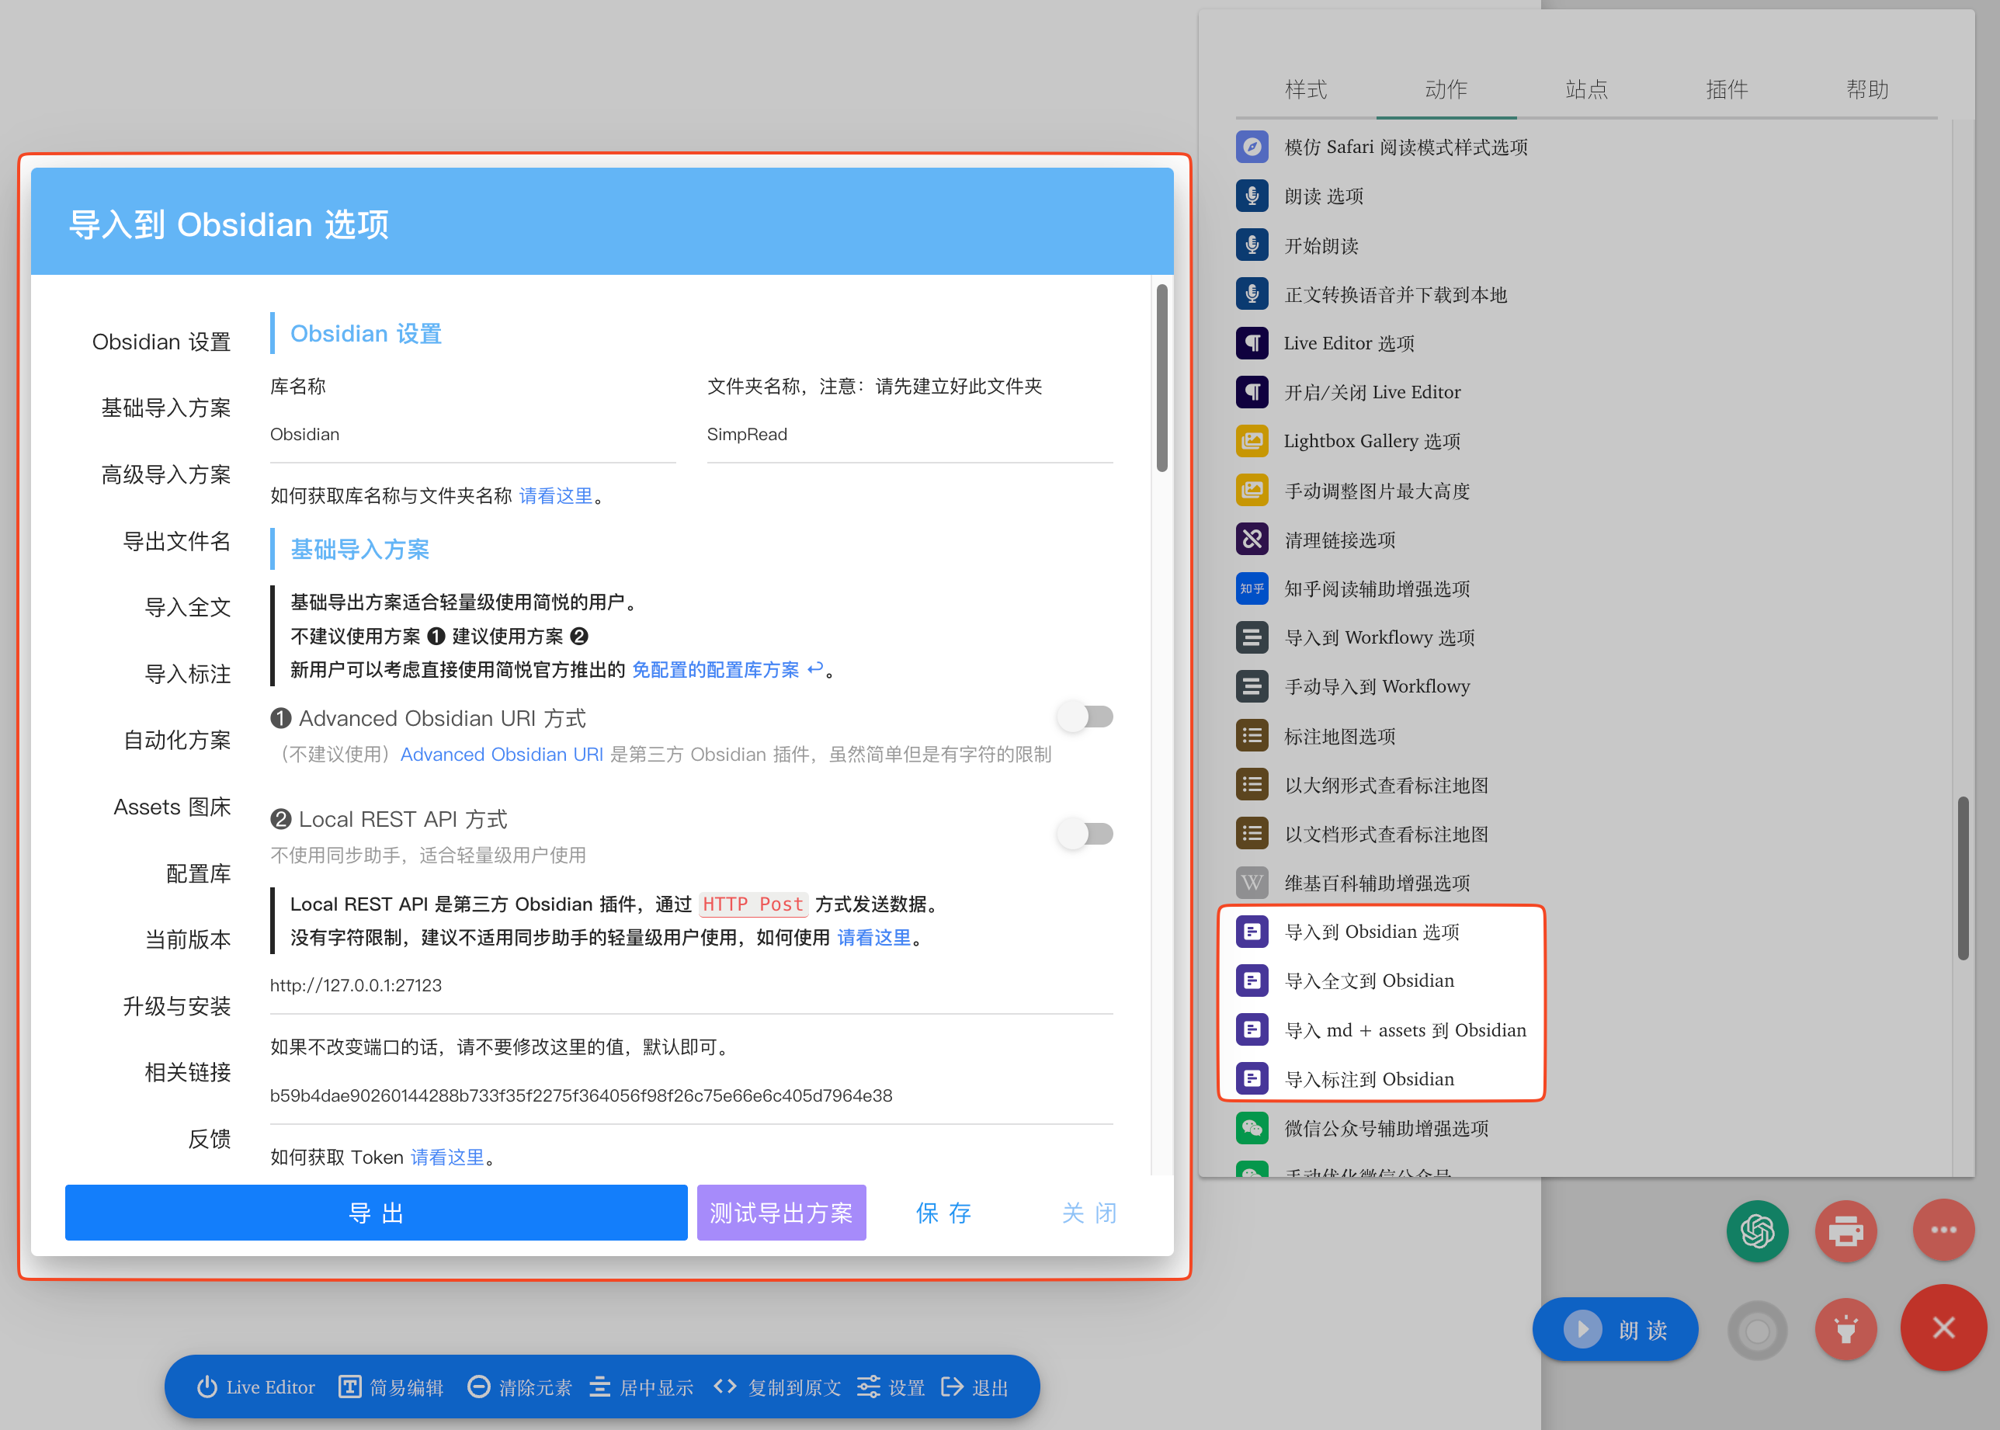
Task: Click the Lightbox Gallery 选项 icon
Action: tap(1252, 440)
